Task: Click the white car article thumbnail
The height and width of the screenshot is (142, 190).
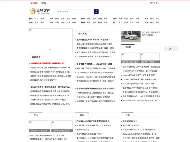Action: tap(131, 36)
